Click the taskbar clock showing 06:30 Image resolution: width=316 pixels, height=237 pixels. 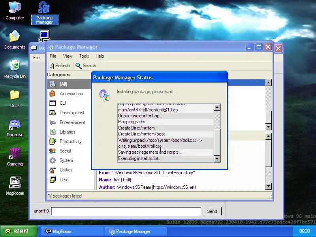305,231
